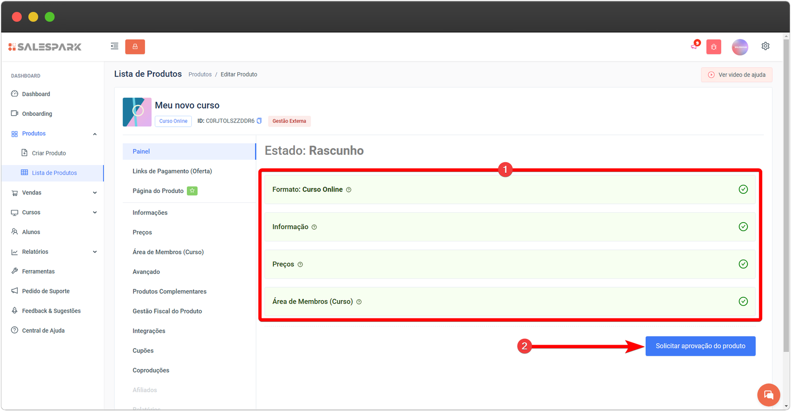Click check mark on Formato row
This screenshot has width=791, height=411.
[743, 189]
